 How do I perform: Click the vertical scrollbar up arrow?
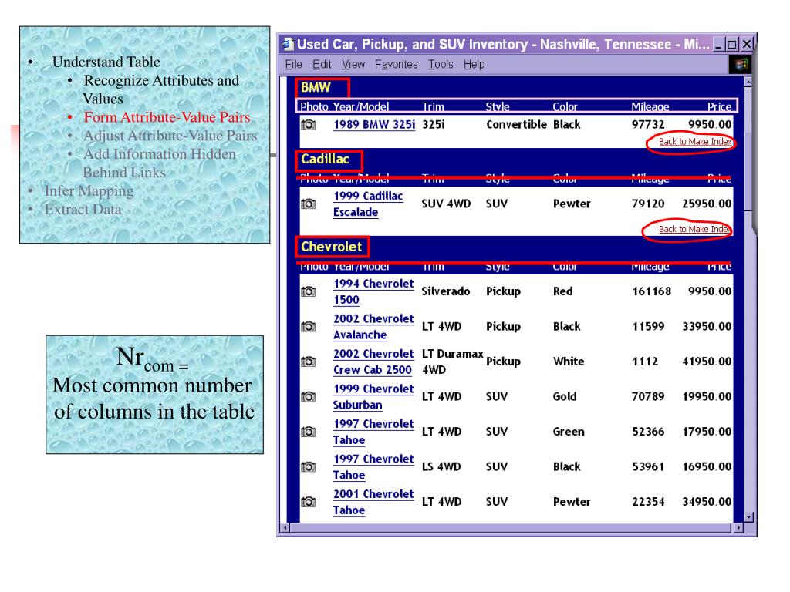point(748,82)
